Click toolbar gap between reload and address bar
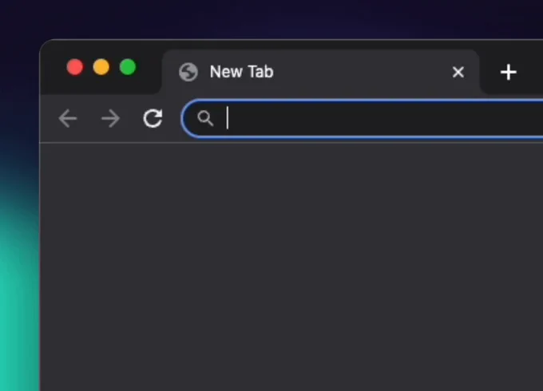Image resolution: width=543 pixels, height=391 pixels. coord(172,119)
